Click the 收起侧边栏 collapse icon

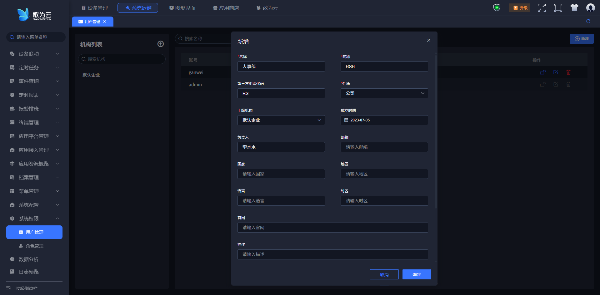pos(8,288)
